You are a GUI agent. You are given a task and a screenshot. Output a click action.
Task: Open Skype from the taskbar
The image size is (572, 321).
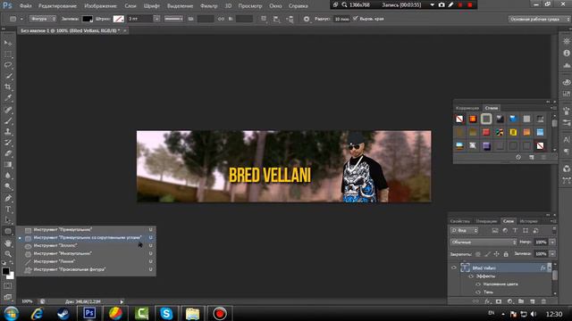pyautogui.click(x=166, y=313)
